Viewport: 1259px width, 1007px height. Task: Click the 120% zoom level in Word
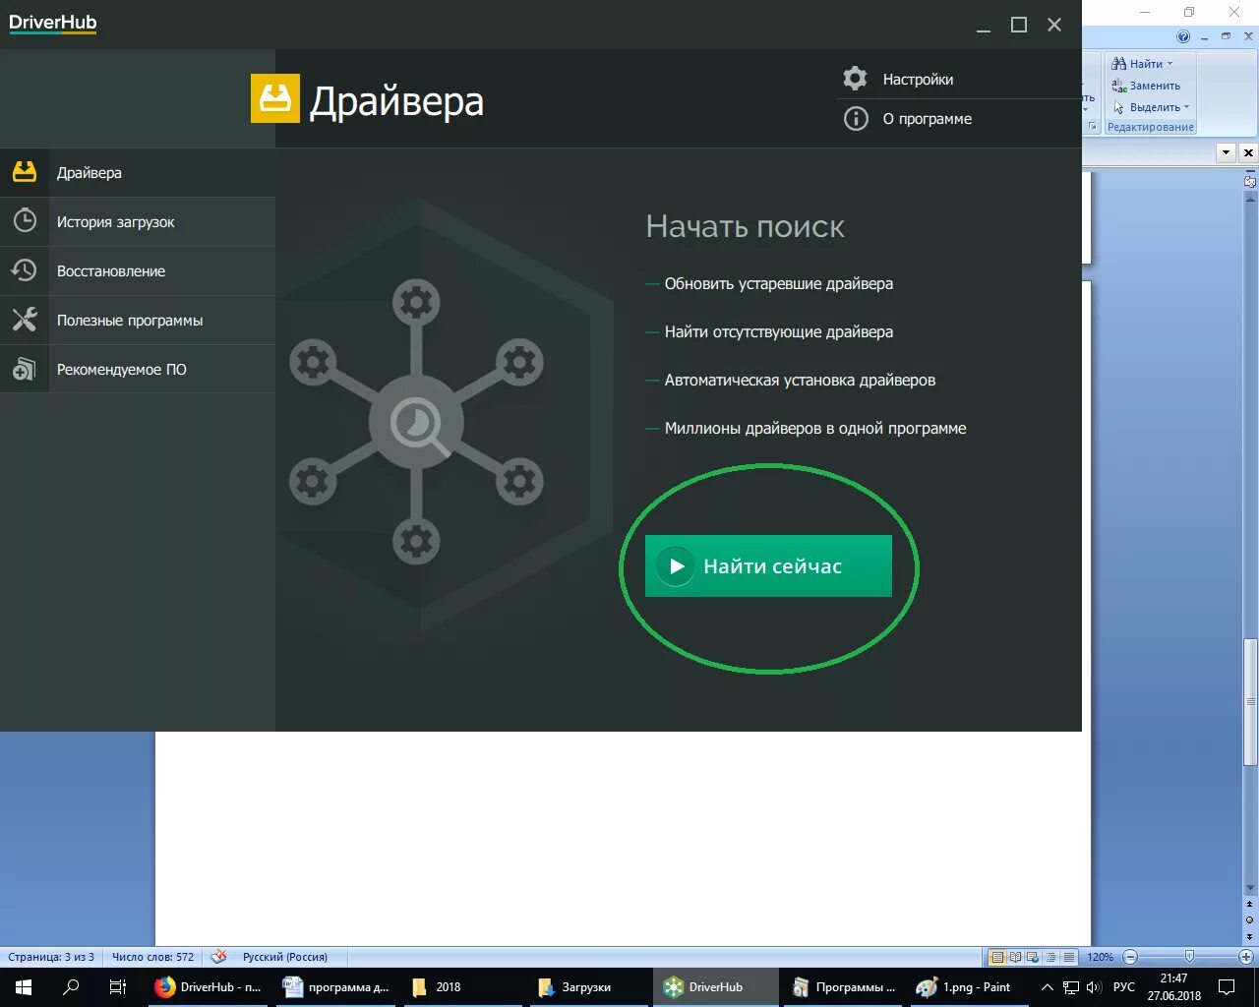pyautogui.click(x=1101, y=957)
